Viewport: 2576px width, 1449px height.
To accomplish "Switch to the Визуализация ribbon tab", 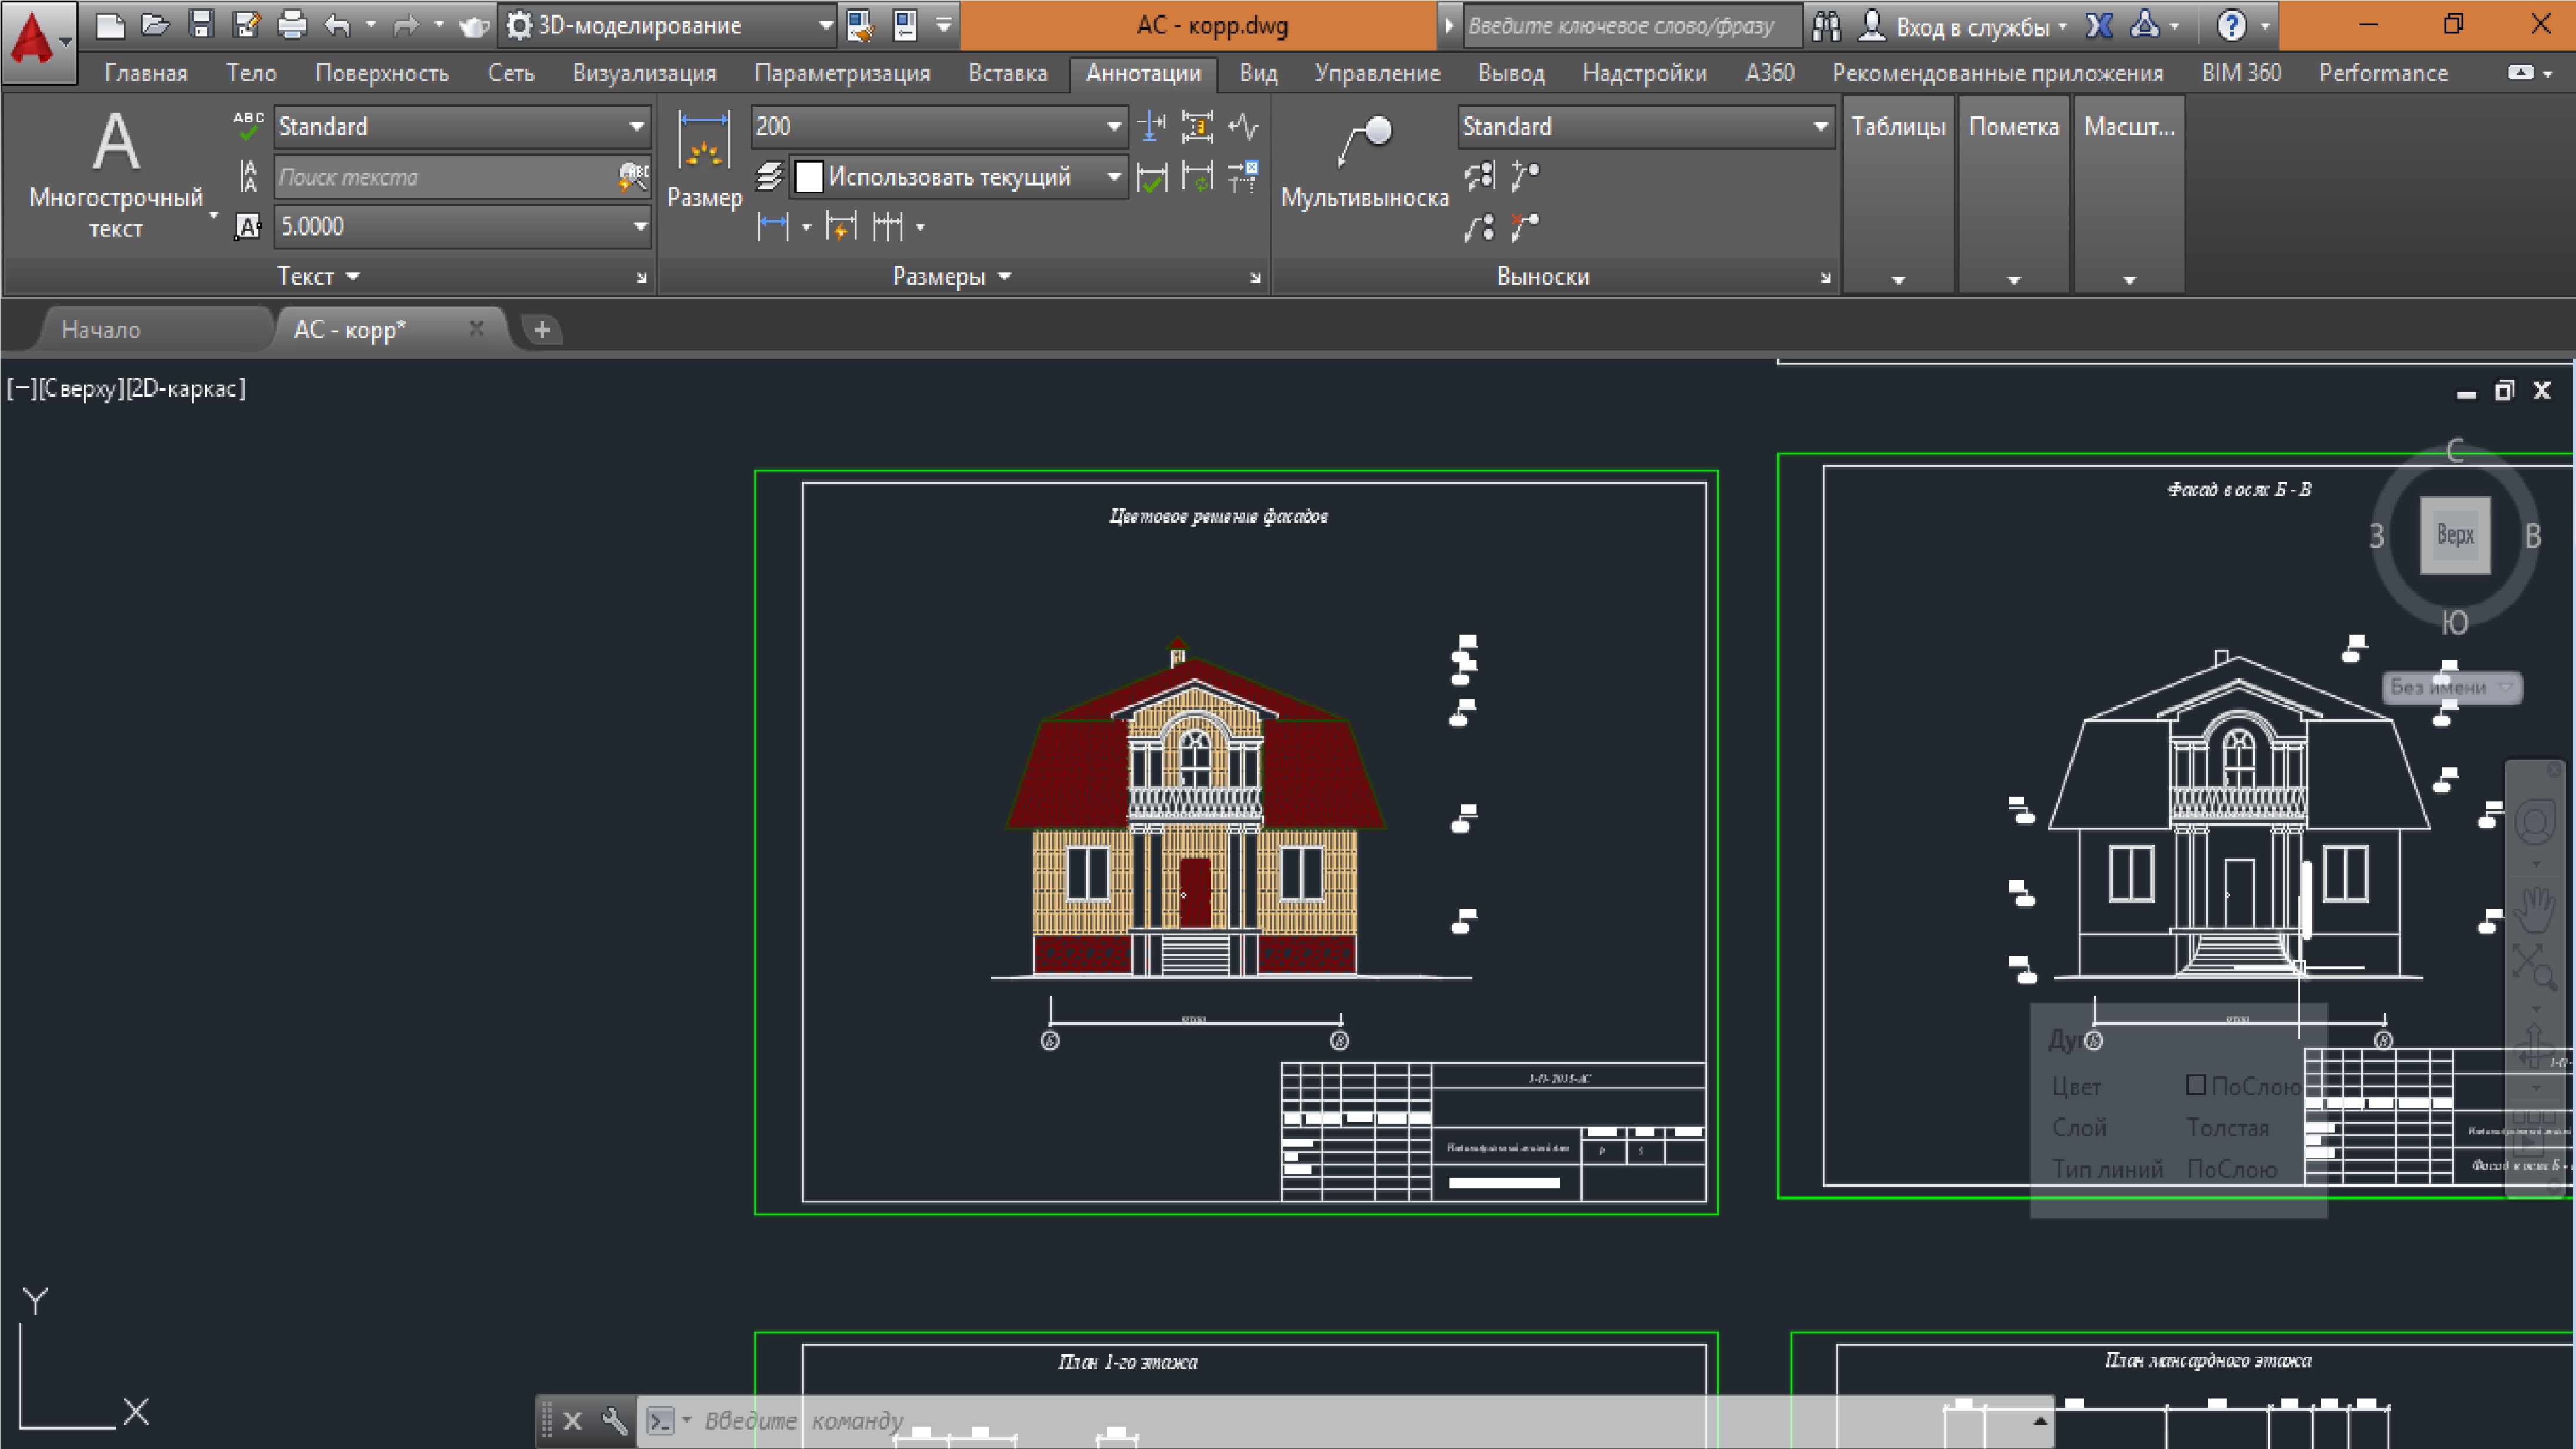I will coord(644,73).
